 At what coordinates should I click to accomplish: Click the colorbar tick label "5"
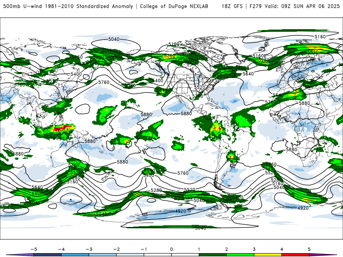click(x=309, y=249)
